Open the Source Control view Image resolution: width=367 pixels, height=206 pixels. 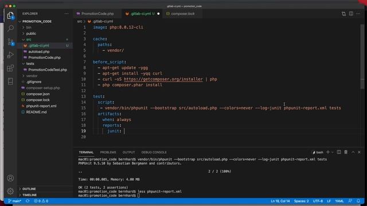10,42
